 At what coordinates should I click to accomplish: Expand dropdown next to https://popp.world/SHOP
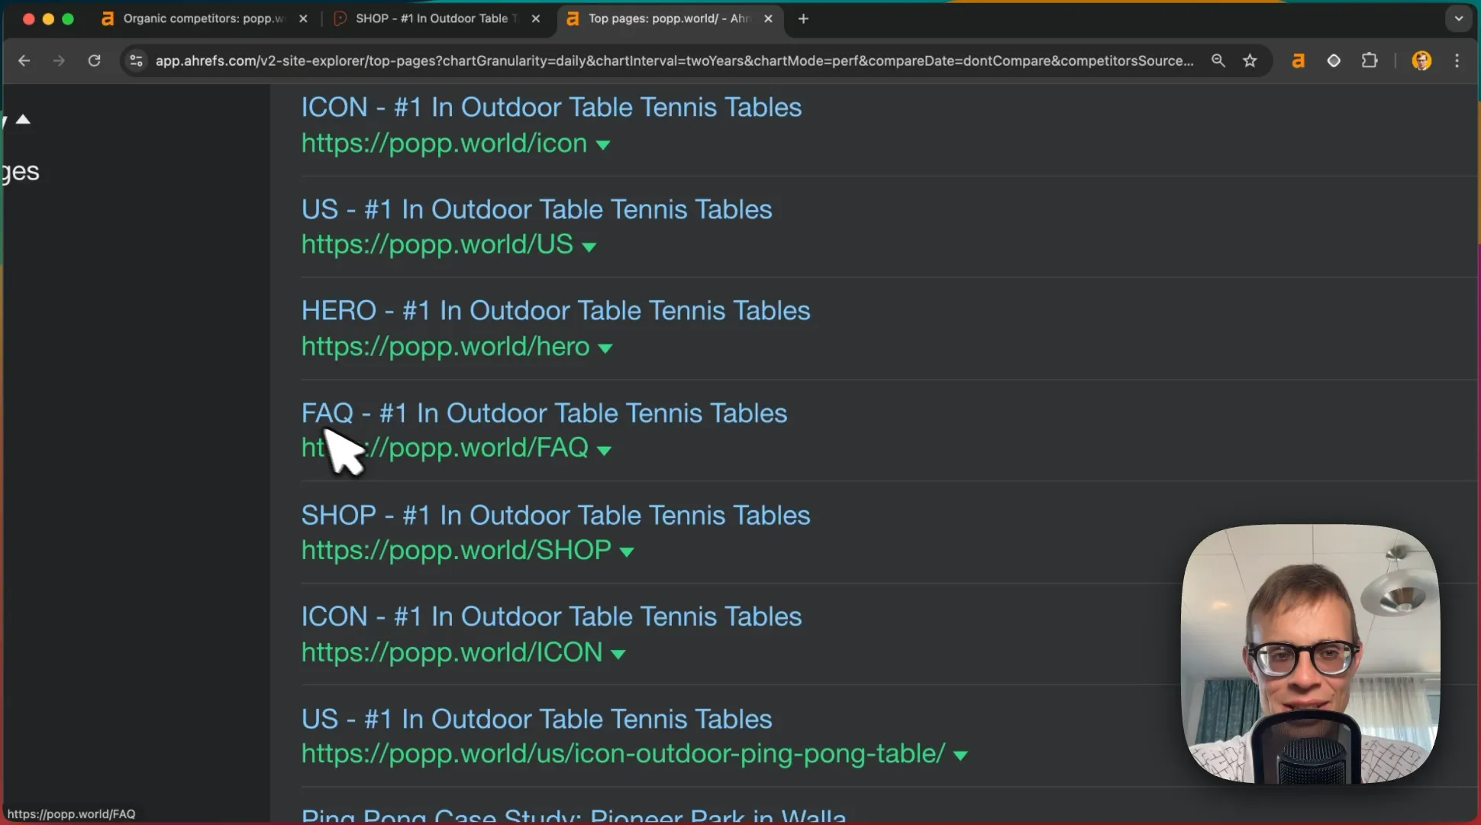point(627,552)
